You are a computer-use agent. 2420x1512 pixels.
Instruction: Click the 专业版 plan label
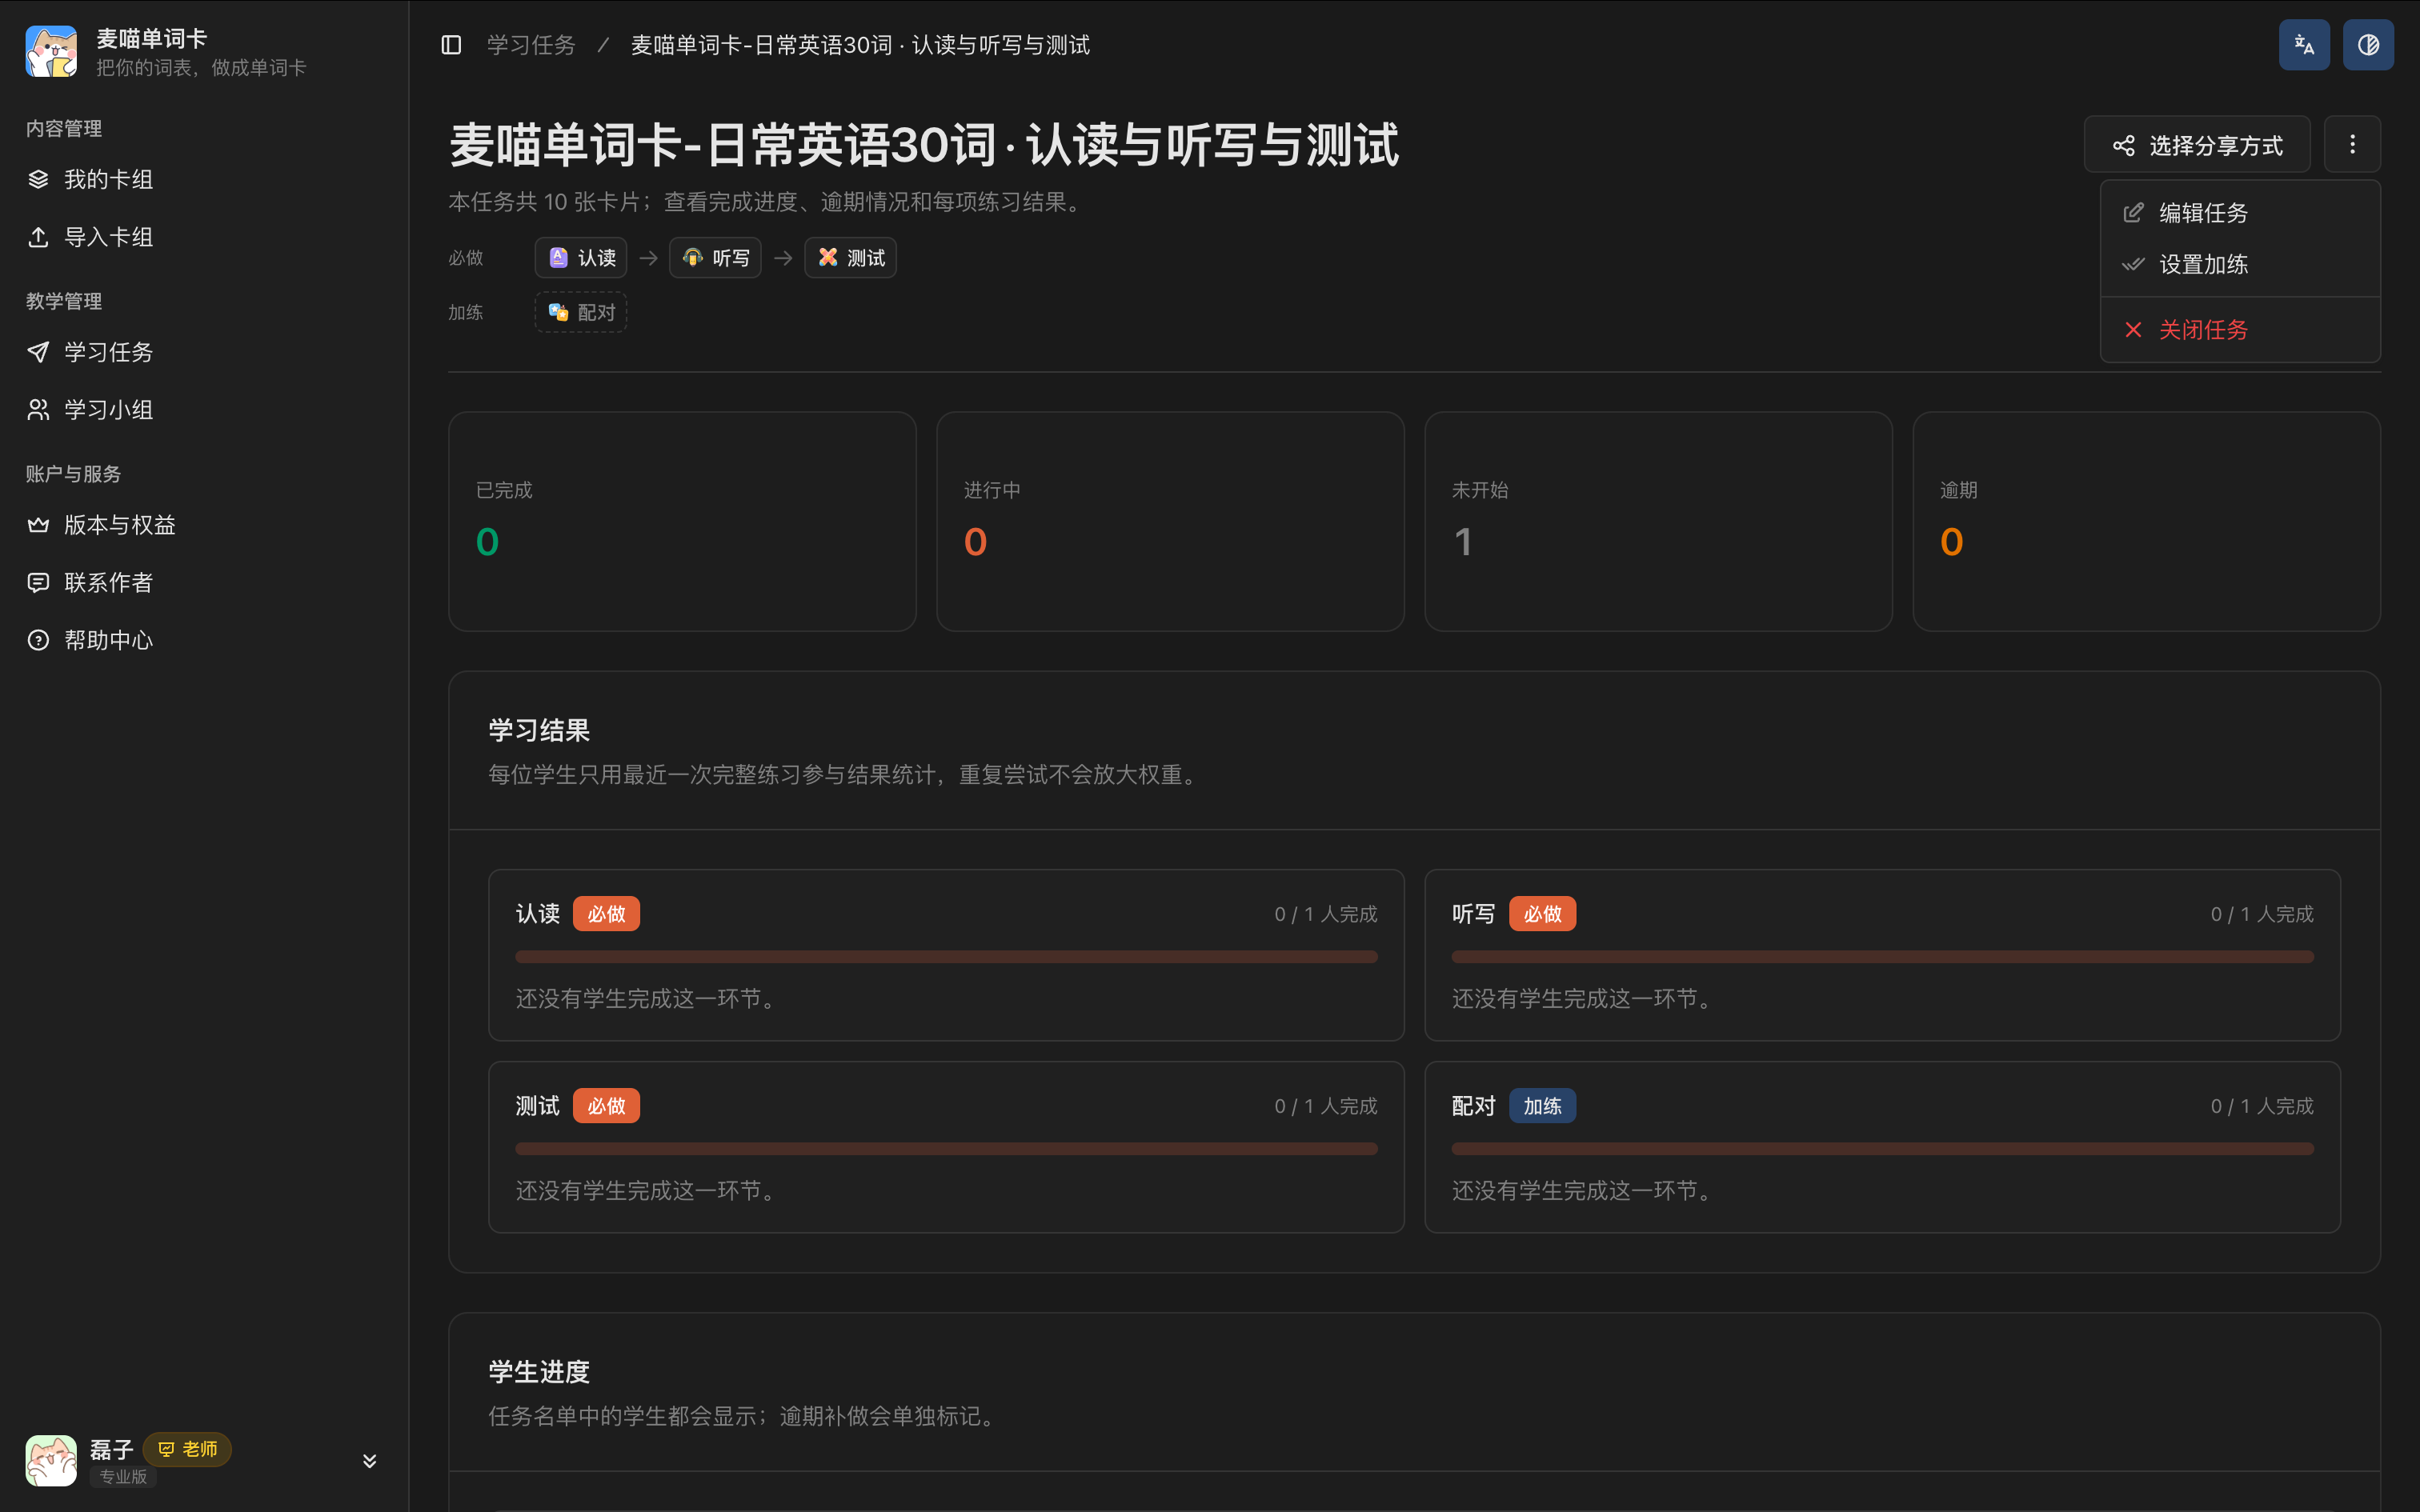123,1476
